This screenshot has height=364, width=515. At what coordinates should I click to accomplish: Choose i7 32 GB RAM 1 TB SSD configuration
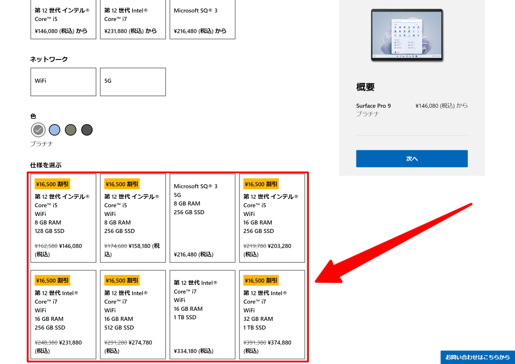272,315
